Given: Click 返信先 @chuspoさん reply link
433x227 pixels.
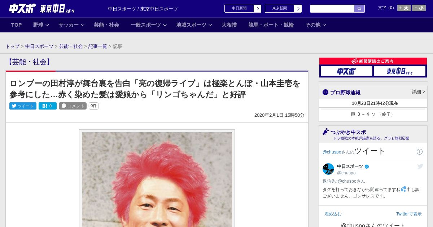Looking at the screenshot, I should pos(344,181).
